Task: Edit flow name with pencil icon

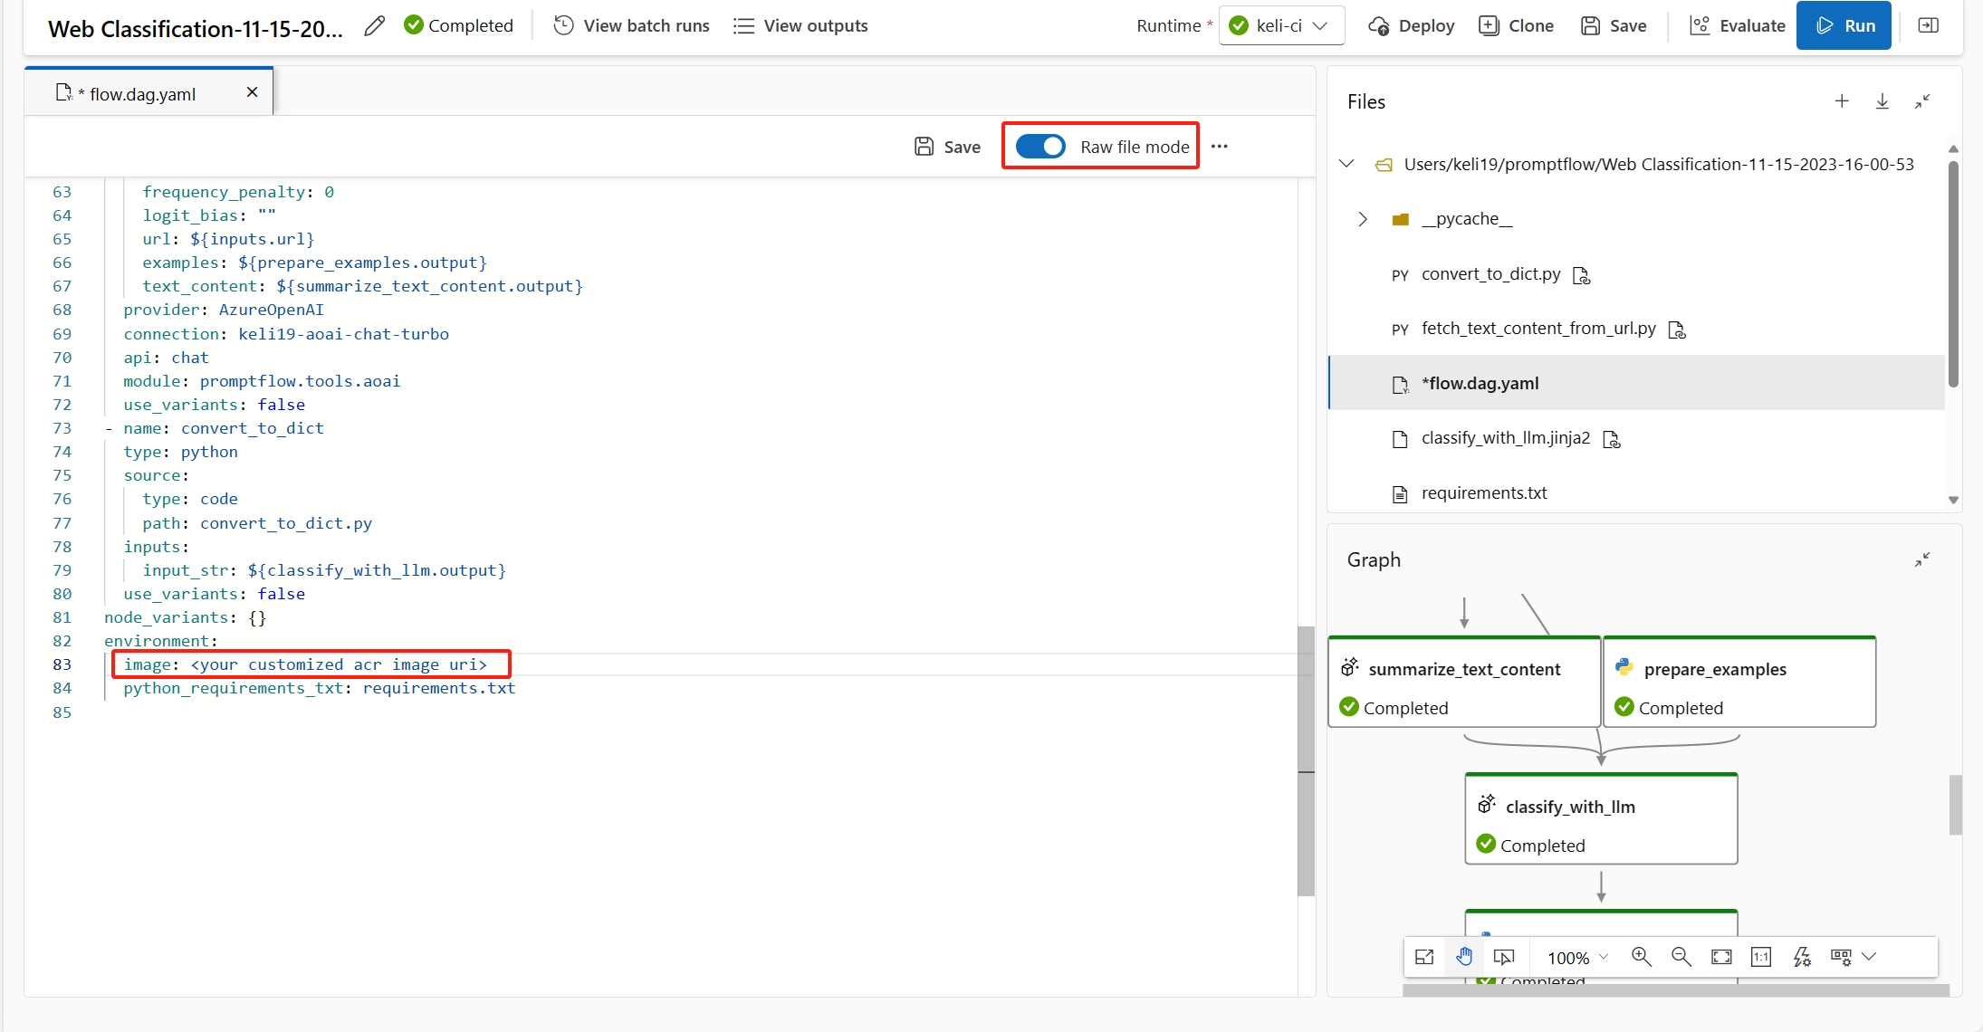Action: pyautogui.click(x=374, y=26)
